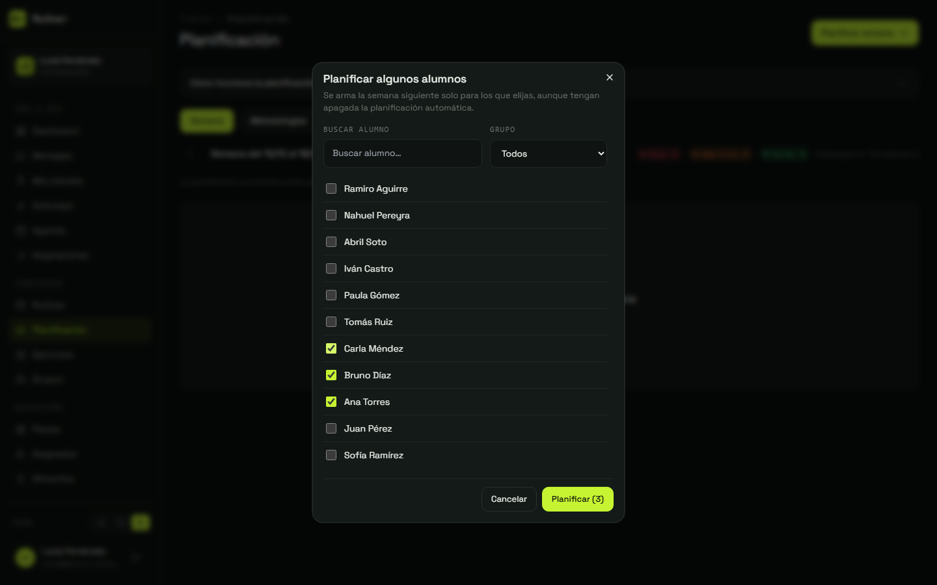The width and height of the screenshot is (937, 585).
Task: Click the name Juan Pérez
Action: (x=368, y=428)
